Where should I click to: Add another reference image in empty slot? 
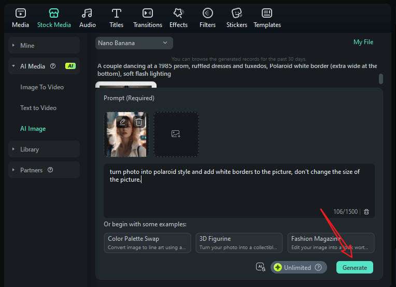point(176,134)
